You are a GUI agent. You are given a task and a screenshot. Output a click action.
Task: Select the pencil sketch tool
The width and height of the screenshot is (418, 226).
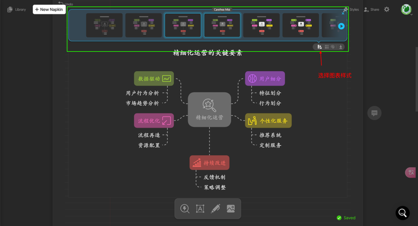(x=215, y=209)
